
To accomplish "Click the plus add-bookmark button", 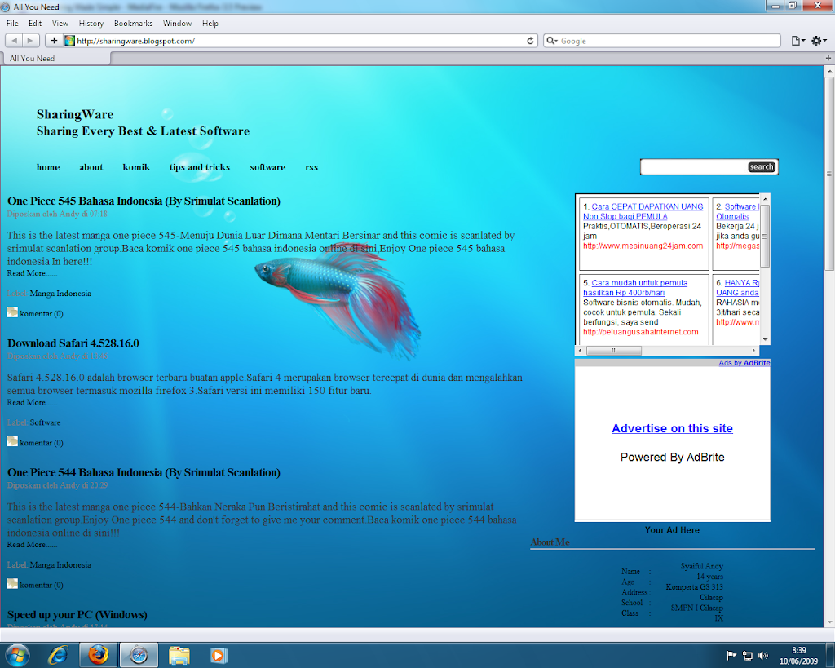I will pyautogui.click(x=54, y=41).
